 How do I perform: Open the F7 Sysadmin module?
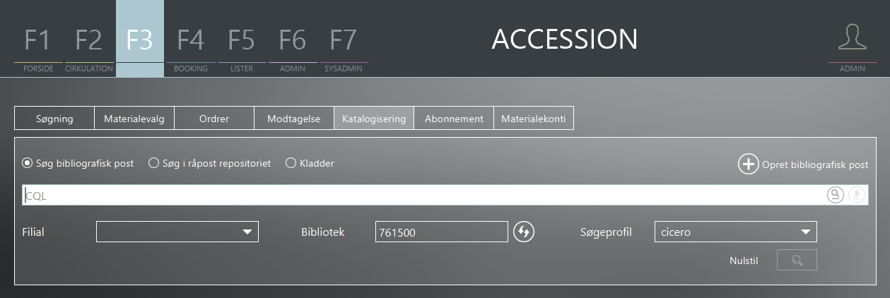coord(344,47)
